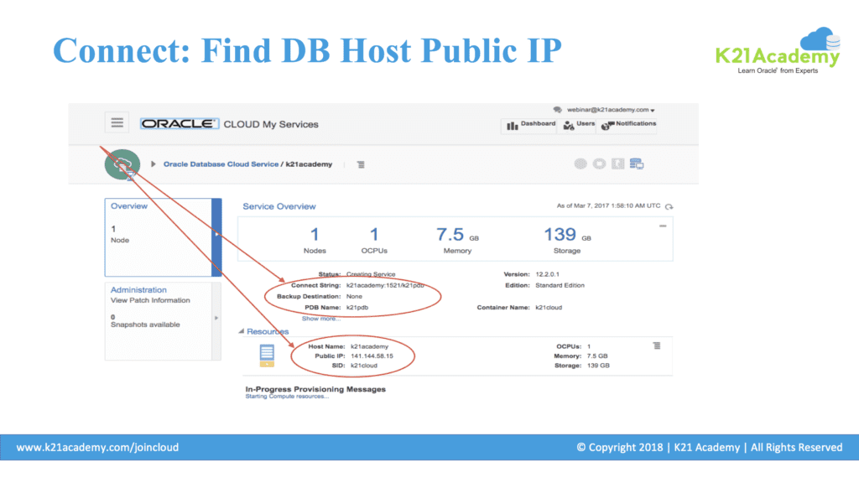Expand the triangle before Oracle Database Cloud Service
Image resolution: width=859 pixels, height=483 pixels.
[x=154, y=164]
